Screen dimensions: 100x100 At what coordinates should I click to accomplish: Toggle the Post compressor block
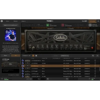(x=35, y=25)
